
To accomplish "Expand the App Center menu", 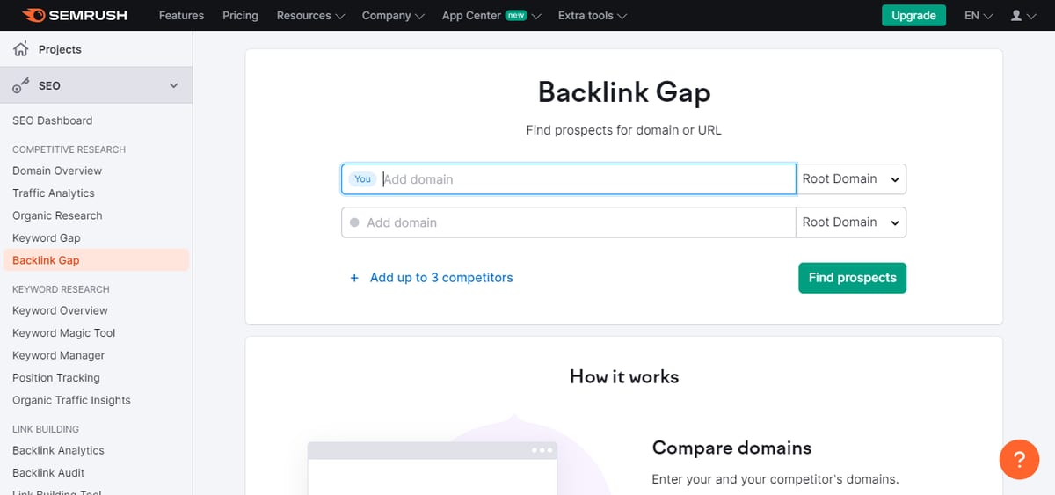I will [491, 16].
